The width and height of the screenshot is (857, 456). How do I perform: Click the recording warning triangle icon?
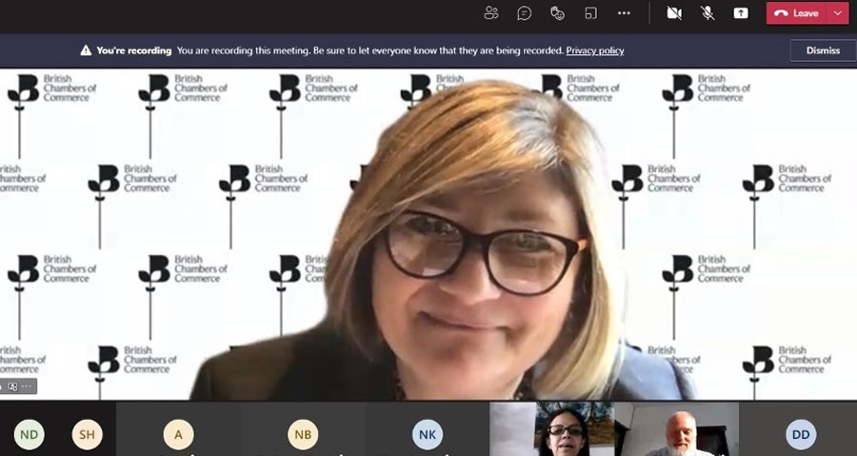point(86,50)
